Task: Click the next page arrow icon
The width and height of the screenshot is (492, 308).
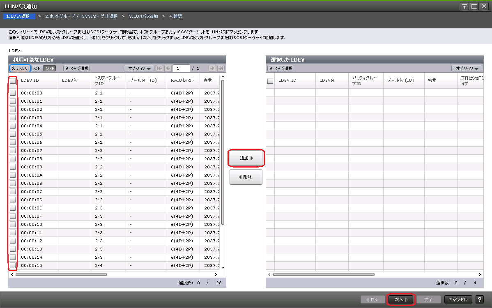Action: [x=212, y=69]
